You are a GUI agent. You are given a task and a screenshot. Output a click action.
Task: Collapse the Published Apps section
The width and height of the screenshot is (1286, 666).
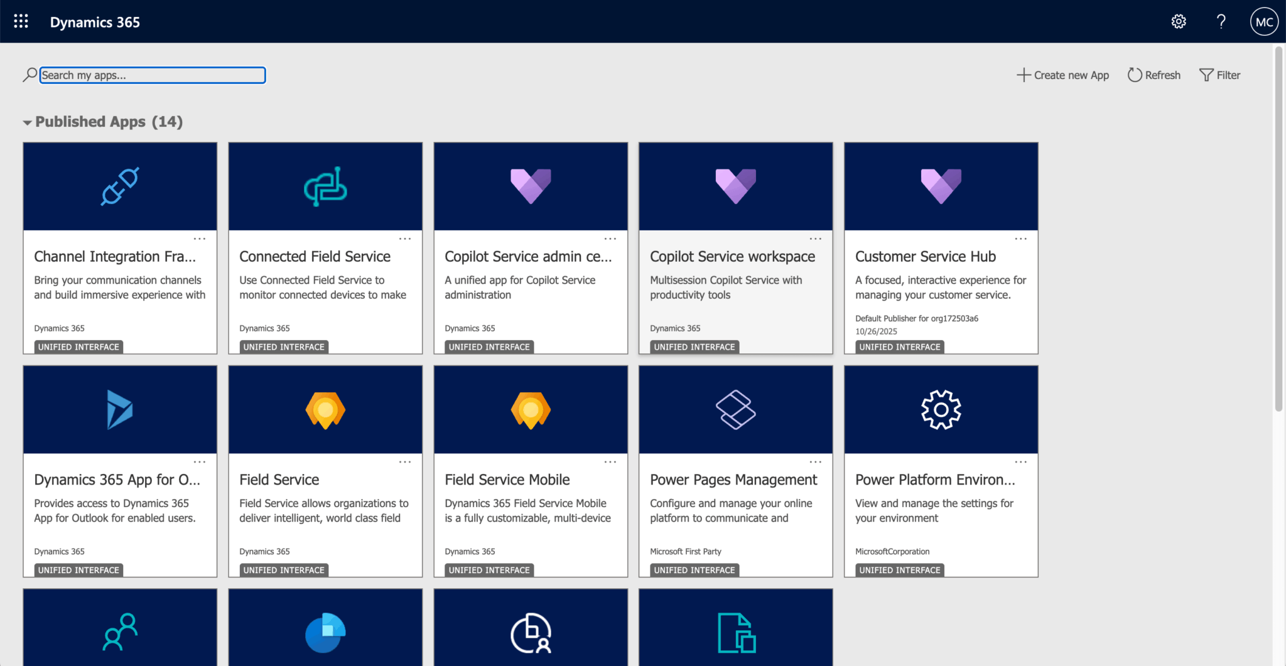click(x=28, y=122)
